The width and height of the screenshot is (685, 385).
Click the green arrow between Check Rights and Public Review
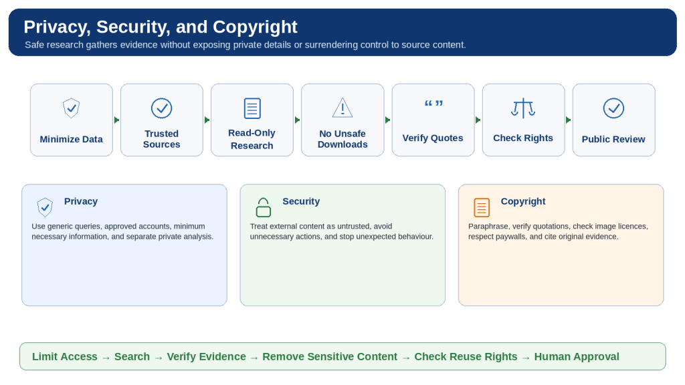(x=569, y=120)
